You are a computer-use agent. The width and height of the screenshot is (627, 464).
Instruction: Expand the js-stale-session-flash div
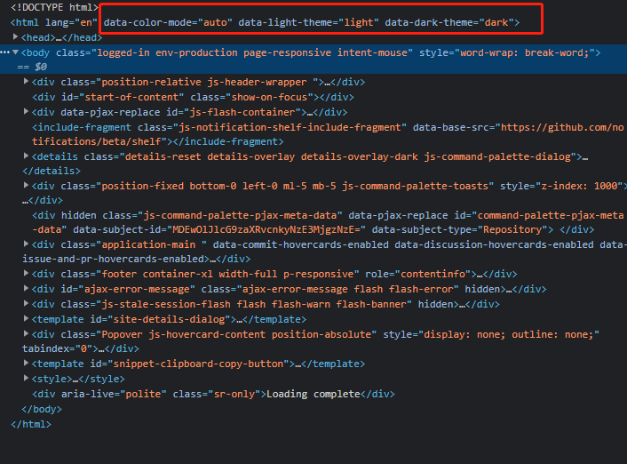pyautogui.click(x=26, y=304)
